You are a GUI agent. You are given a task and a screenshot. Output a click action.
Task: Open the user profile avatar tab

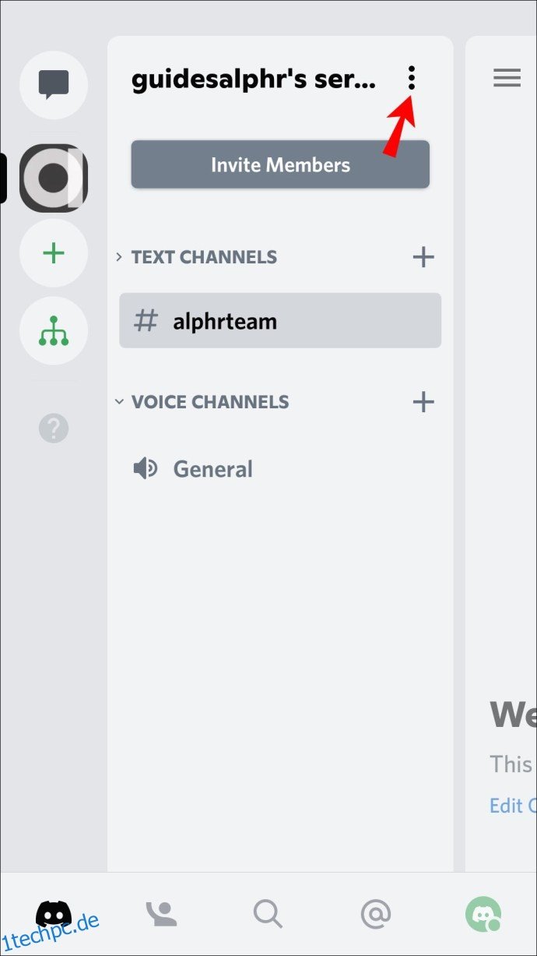[483, 913]
